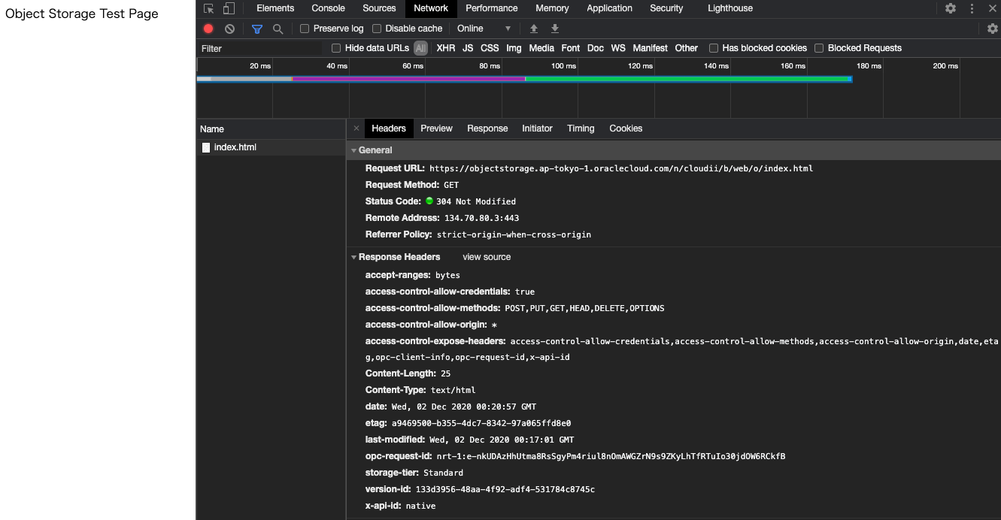The image size is (1001, 520).
Task: Toggle the network filter funnel icon
Action: click(257, 29)
